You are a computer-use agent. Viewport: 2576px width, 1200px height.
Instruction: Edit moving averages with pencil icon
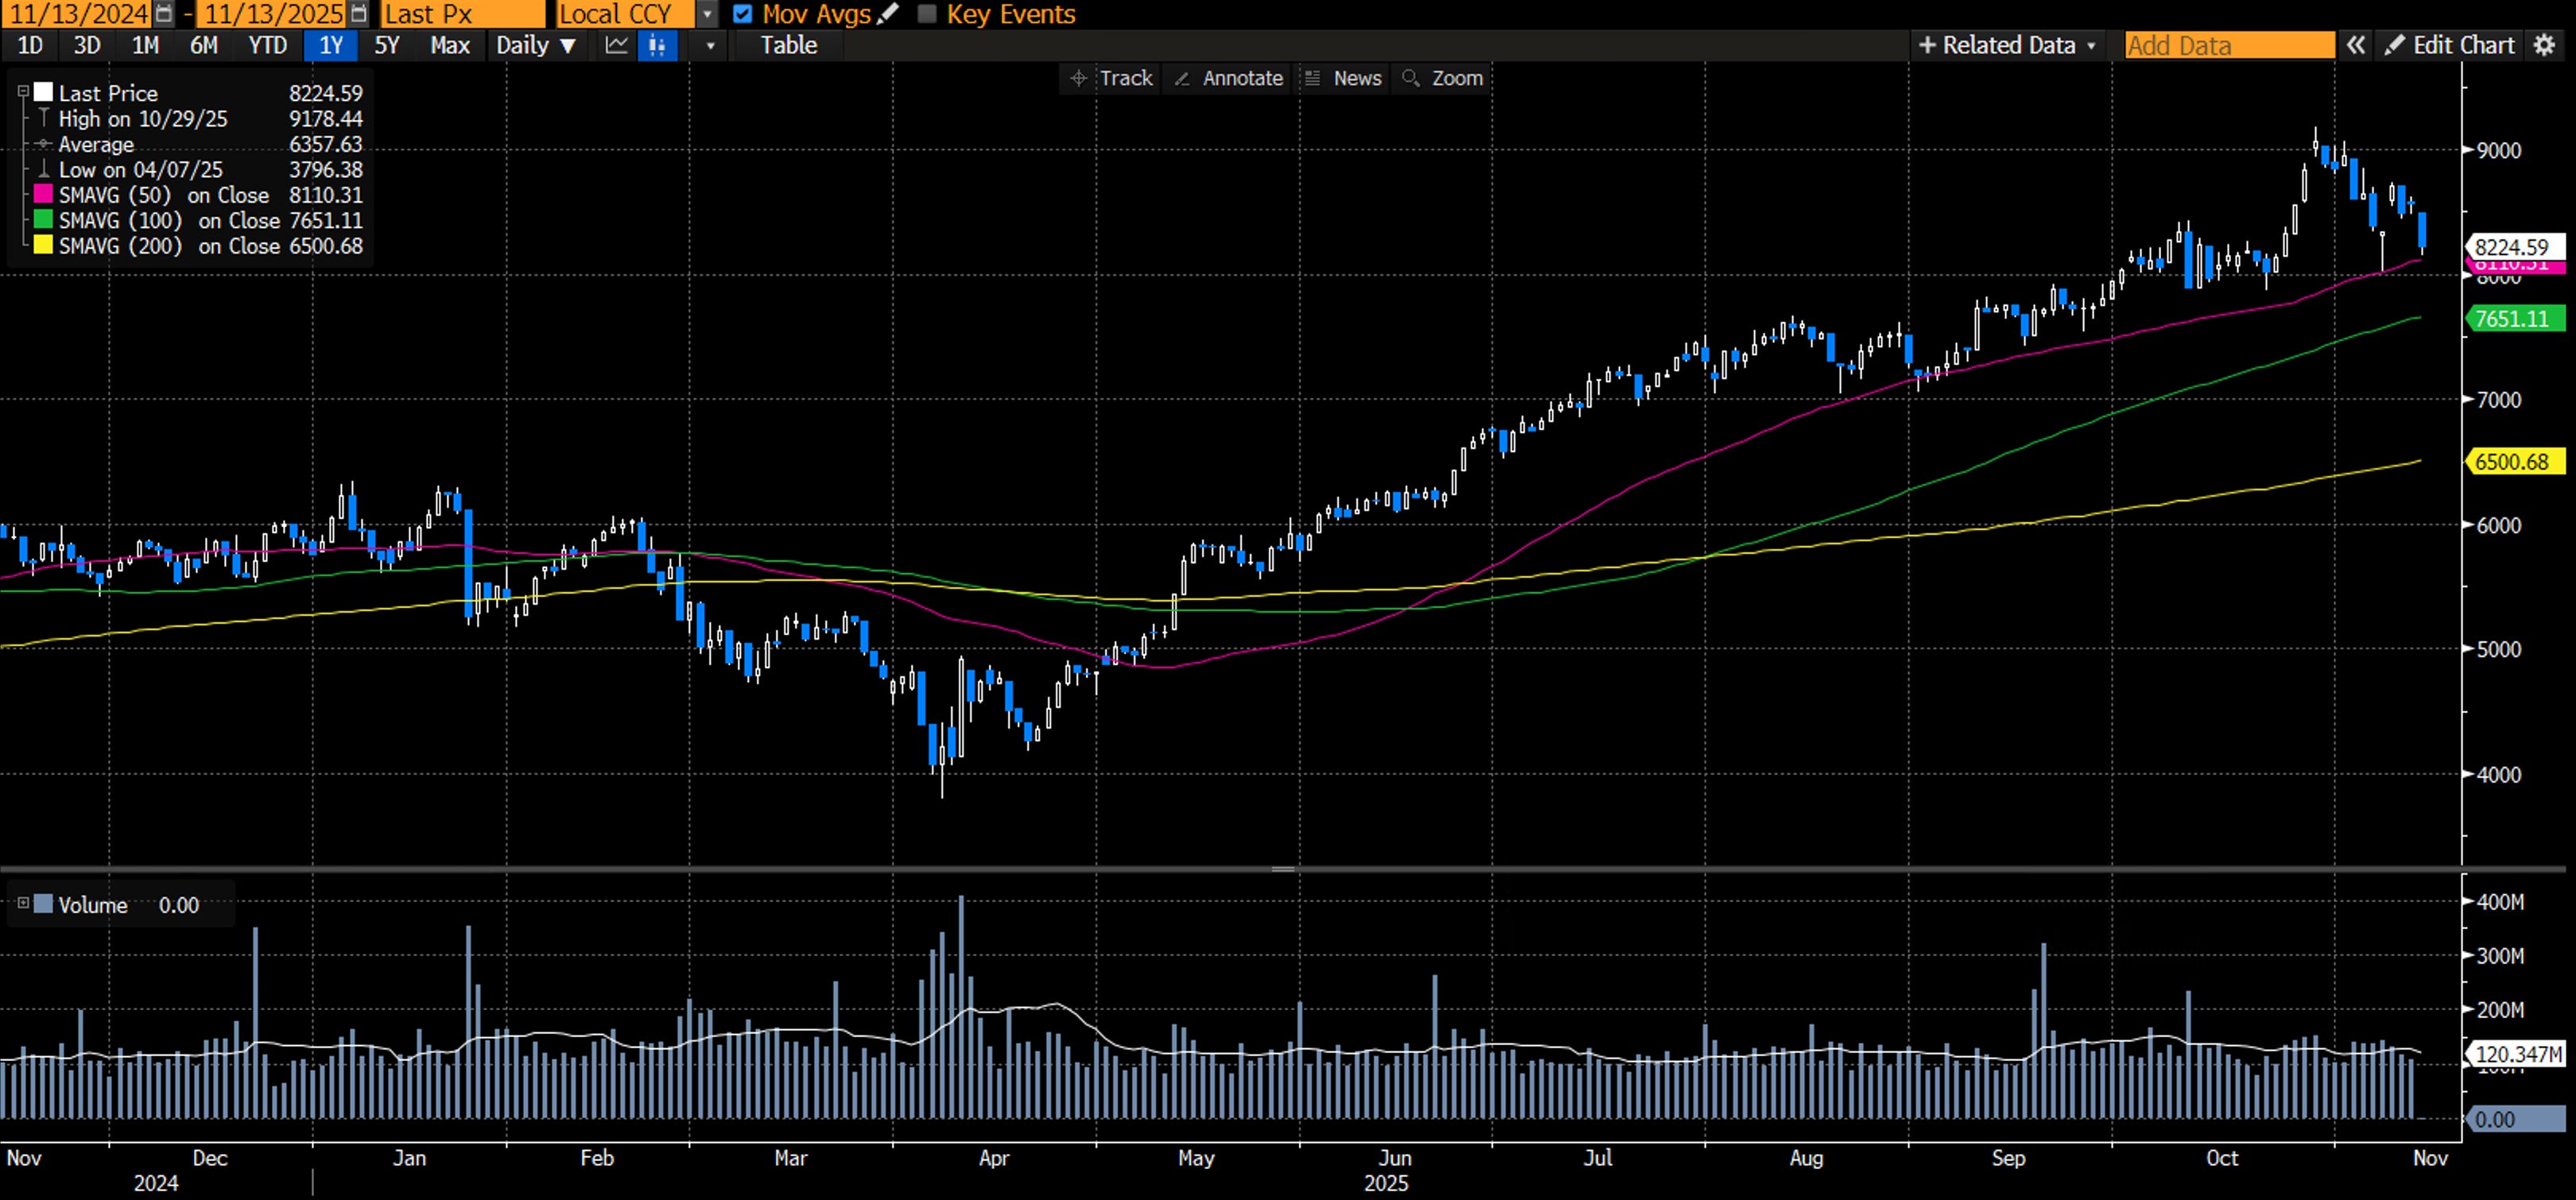(888, 14)
